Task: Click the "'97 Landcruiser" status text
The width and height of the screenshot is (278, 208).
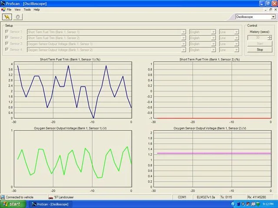Action: click(64, 197)
